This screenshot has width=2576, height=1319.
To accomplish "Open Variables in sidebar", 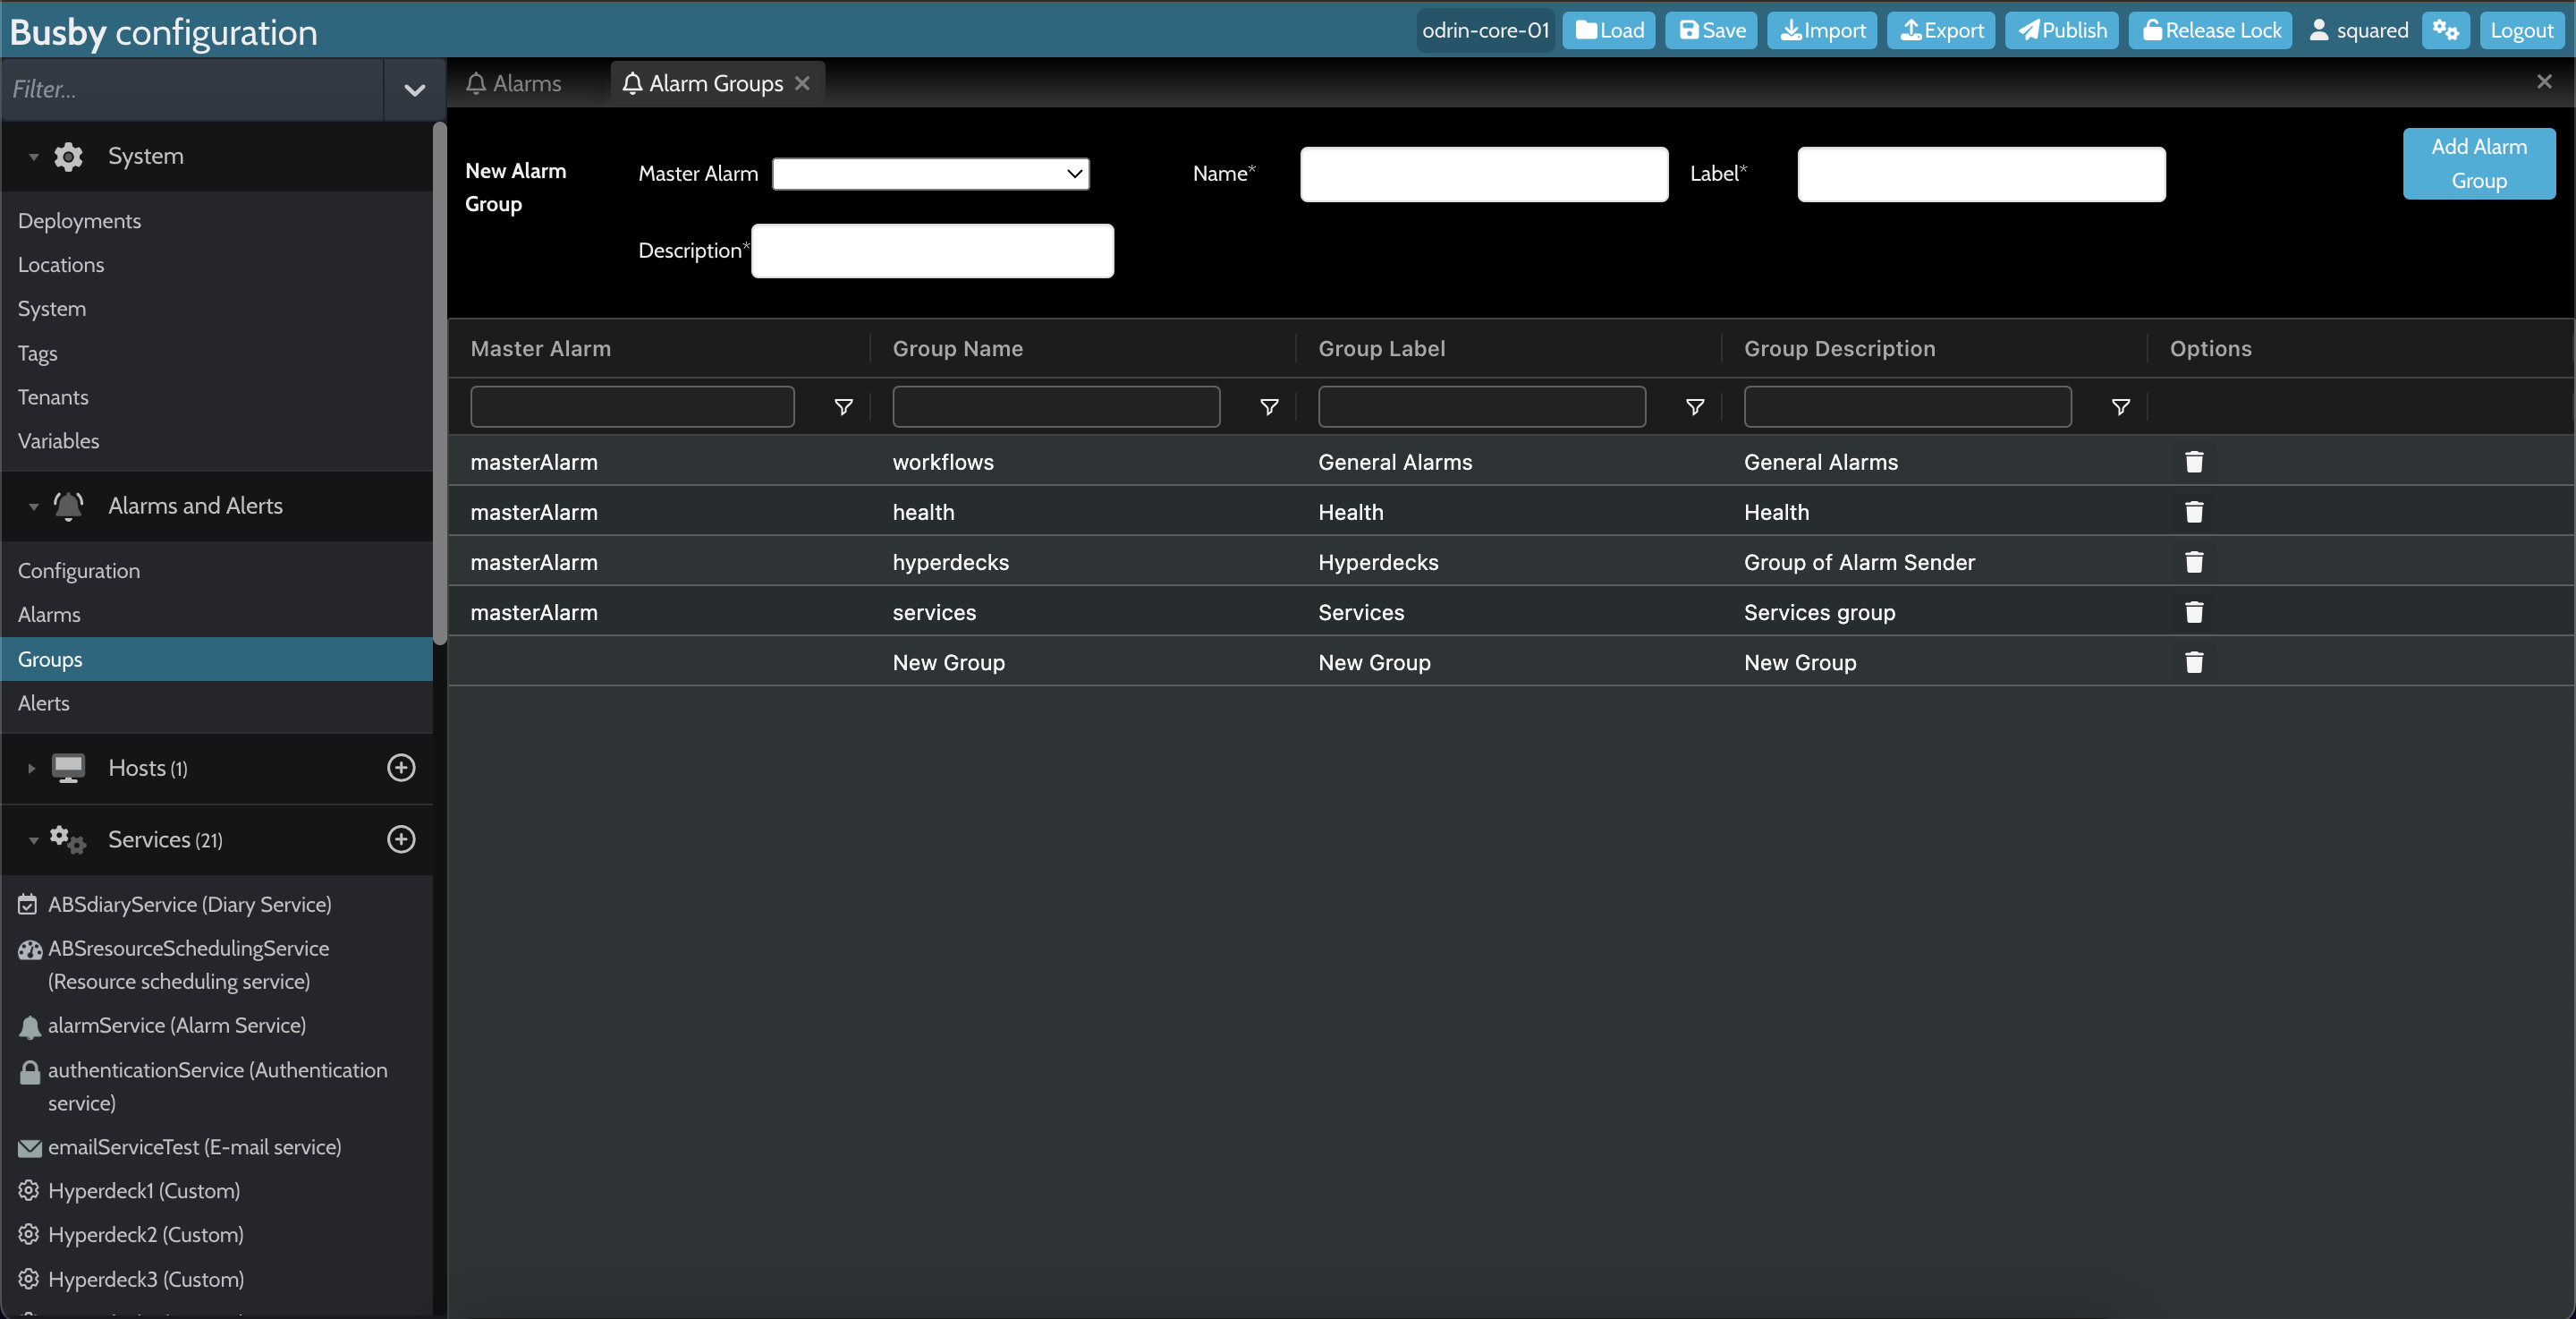I will [x=58, y=440].
